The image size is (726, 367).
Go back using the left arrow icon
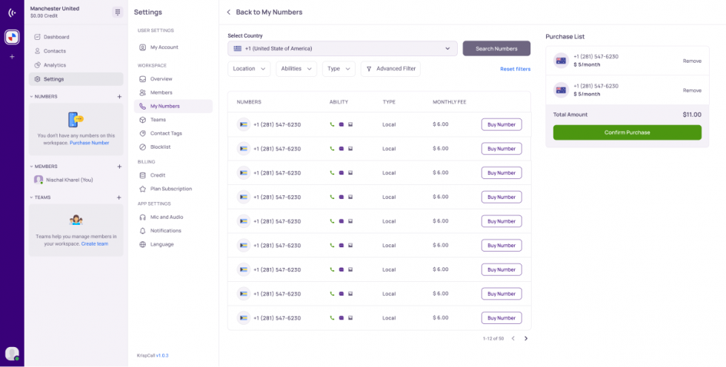point(228,12)
